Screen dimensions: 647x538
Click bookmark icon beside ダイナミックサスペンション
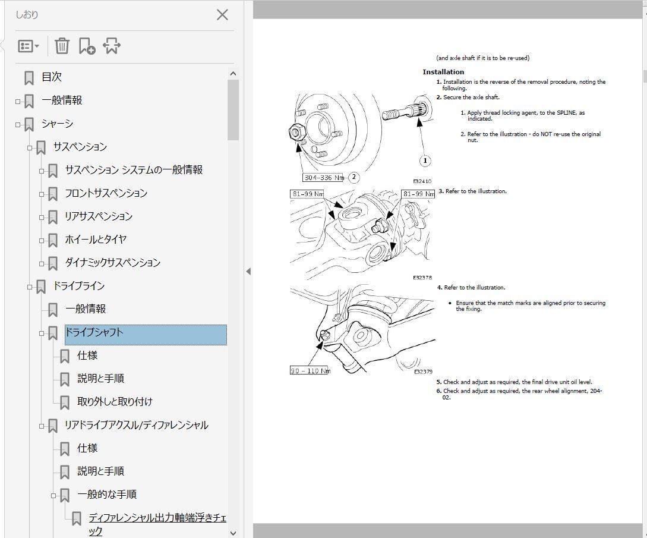click(x=53, y=263)
